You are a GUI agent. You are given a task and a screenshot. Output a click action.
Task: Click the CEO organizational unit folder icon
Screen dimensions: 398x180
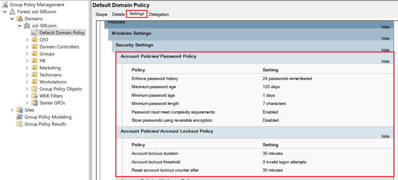click(x=34, y=40)
